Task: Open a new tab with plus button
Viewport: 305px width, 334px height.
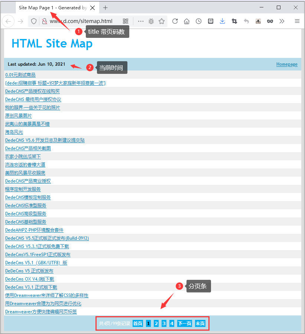Action: [x=106, y=7]
